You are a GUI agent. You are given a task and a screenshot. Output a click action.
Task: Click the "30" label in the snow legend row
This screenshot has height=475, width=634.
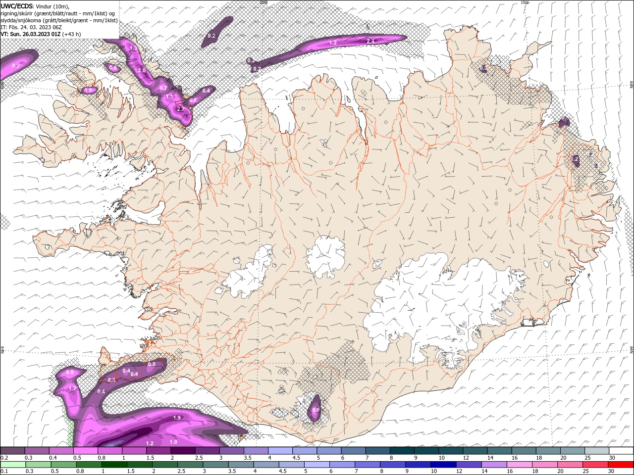pos(612,458)
